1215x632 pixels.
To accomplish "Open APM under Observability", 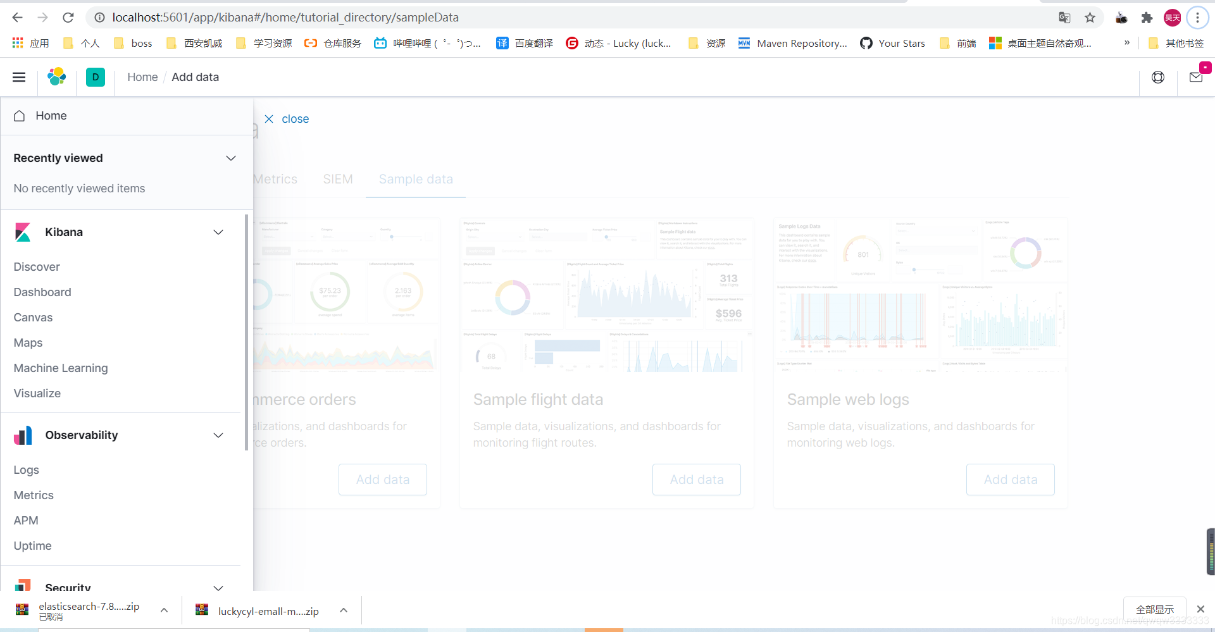I will [x=26, y=521].
